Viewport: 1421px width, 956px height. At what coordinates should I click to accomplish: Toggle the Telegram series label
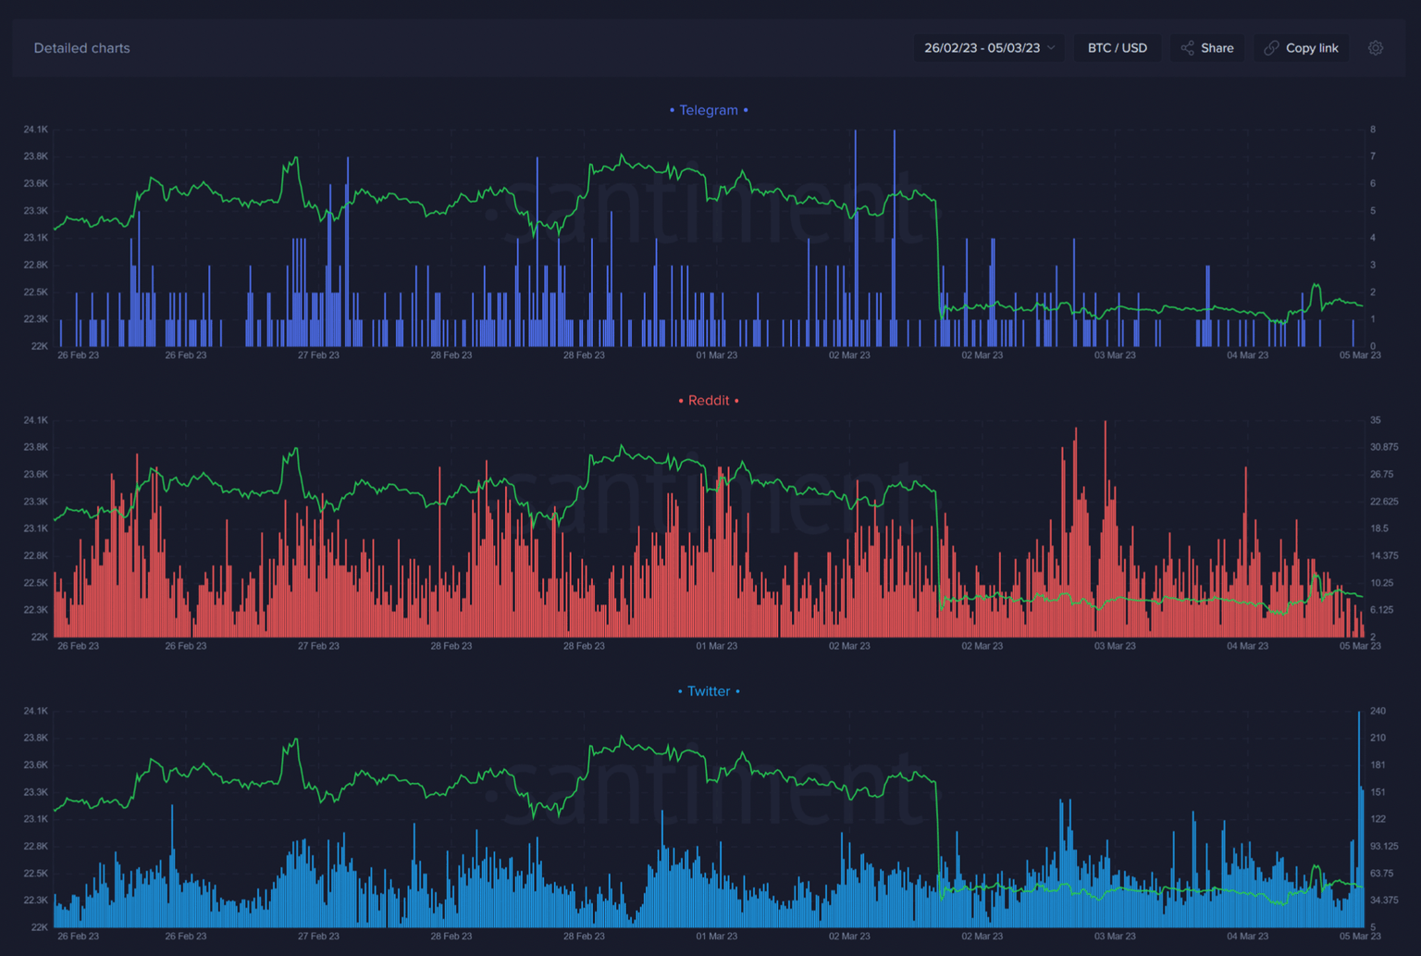[x=709, y=110]
